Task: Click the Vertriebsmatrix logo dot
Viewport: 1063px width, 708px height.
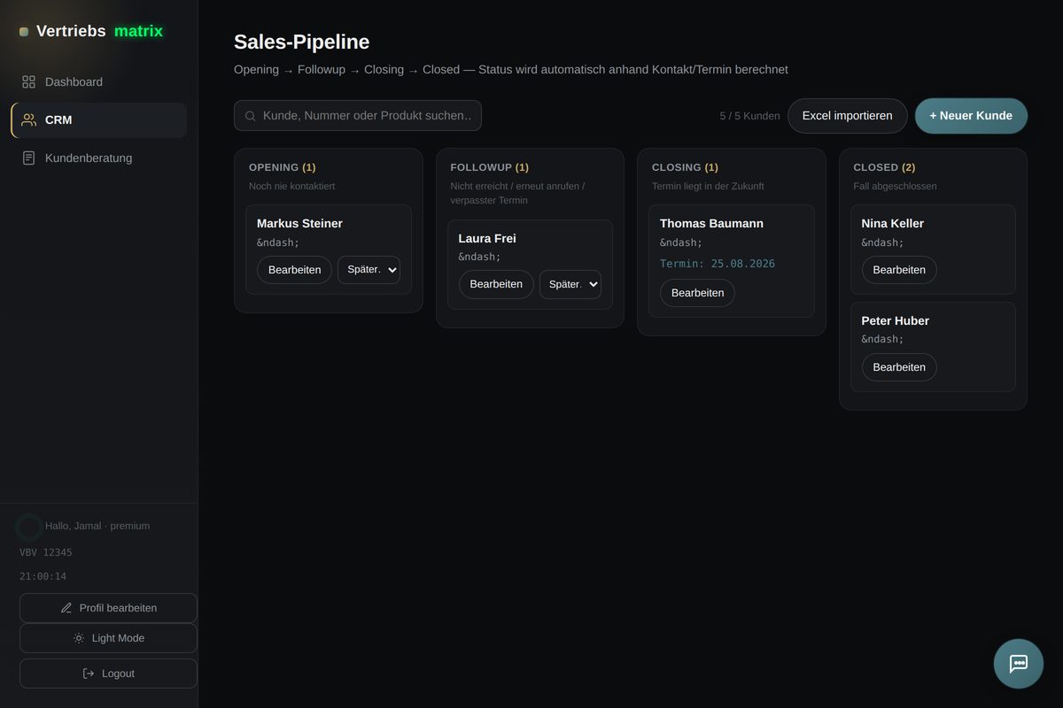Action: (24, 32)
